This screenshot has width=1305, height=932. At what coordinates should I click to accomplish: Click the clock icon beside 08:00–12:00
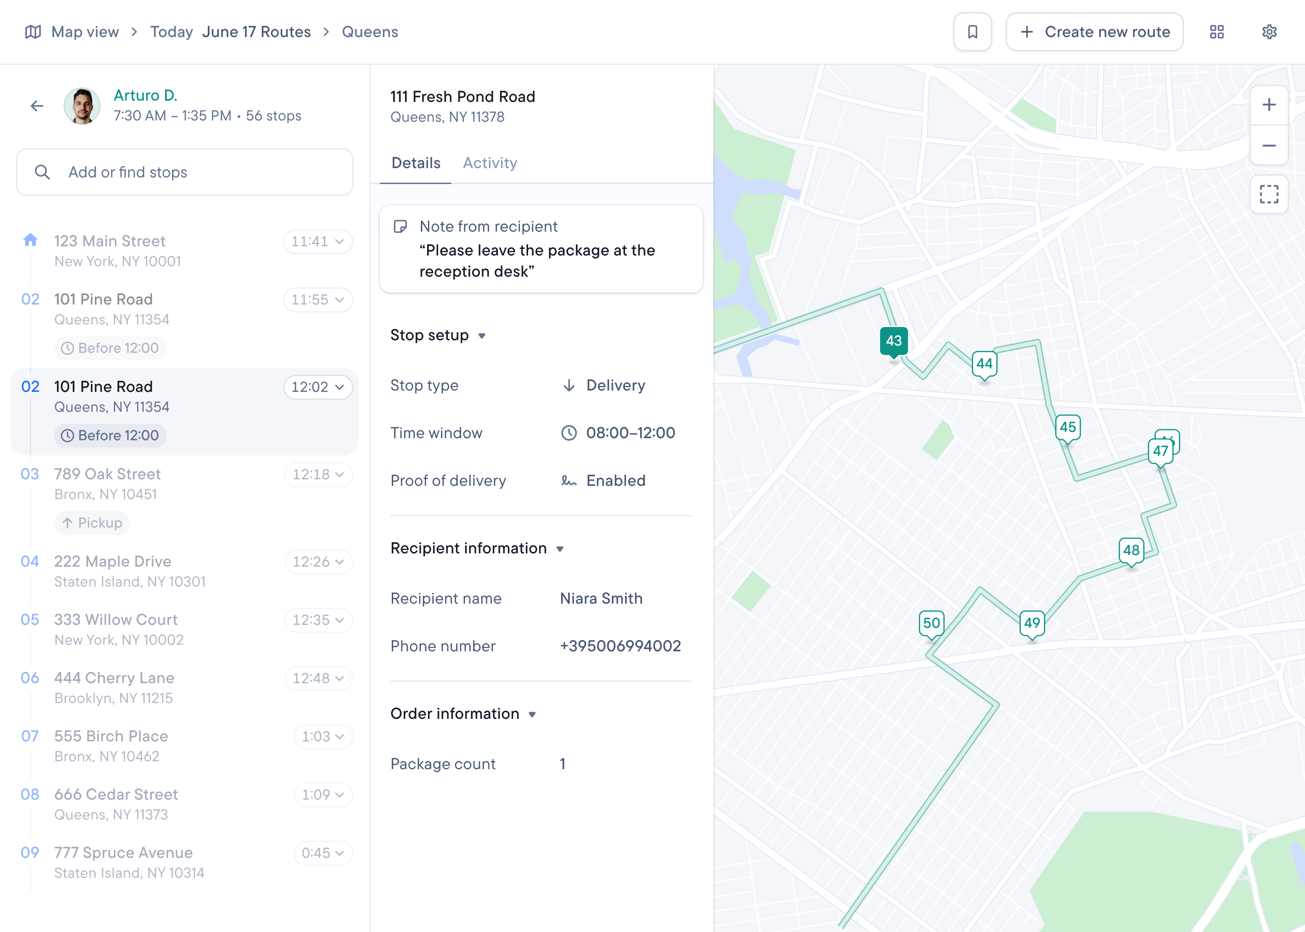[x=569, y=433]
